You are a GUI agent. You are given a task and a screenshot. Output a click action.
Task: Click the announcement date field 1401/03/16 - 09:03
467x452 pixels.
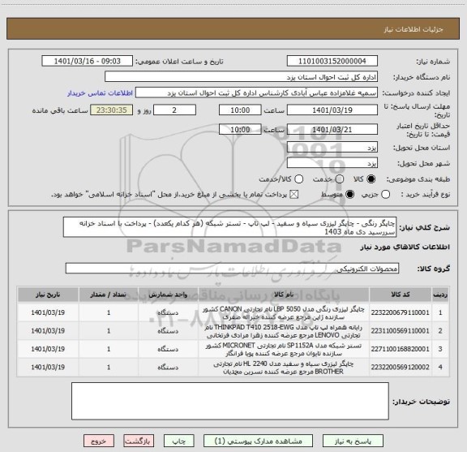88,61
